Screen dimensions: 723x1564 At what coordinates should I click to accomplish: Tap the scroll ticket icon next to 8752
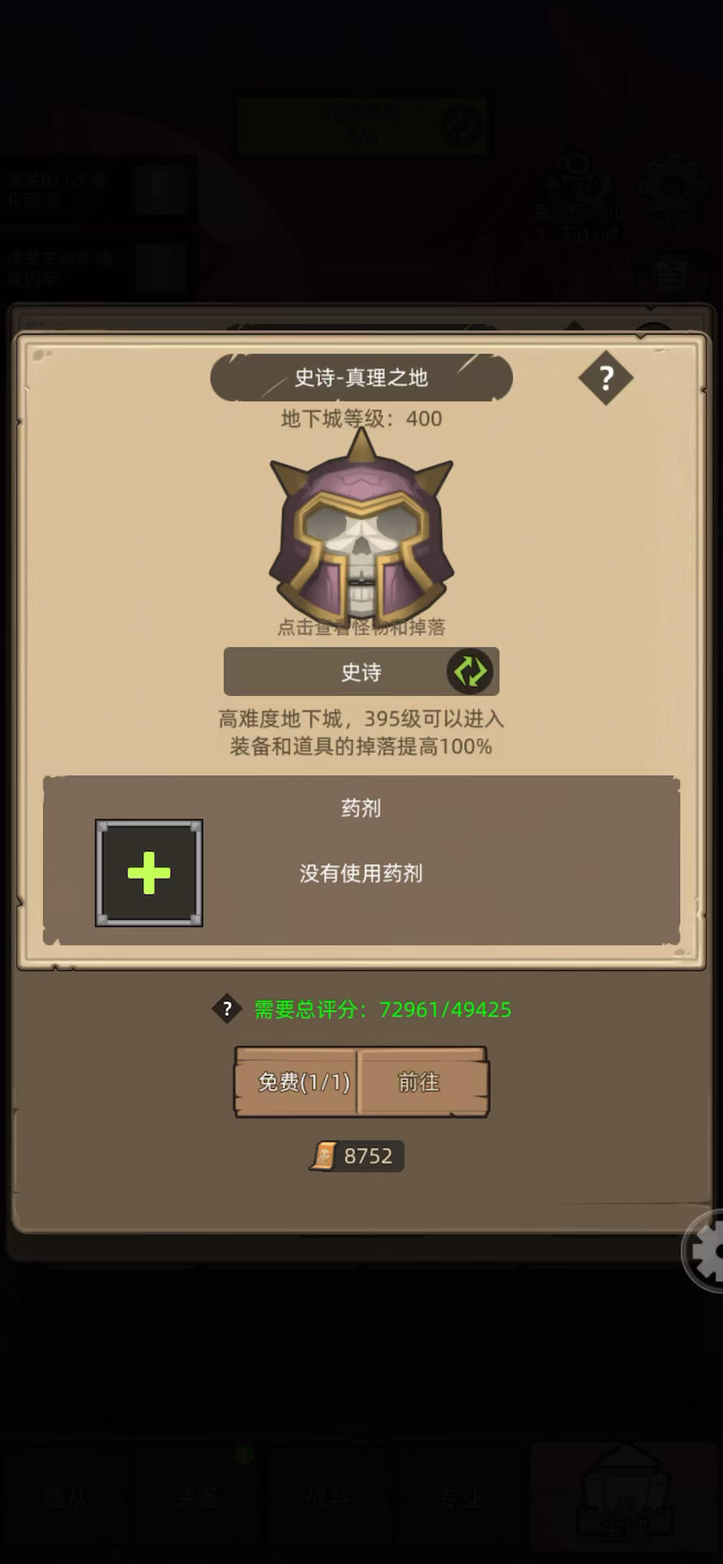324,1156
